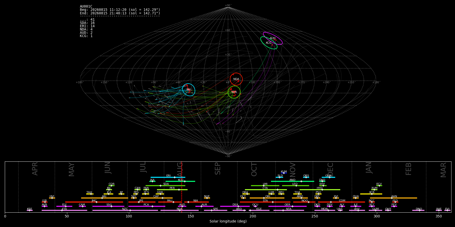Click the blue KUM bar in timeline
This screenshot has height=227, width=455.
point(284,173)
